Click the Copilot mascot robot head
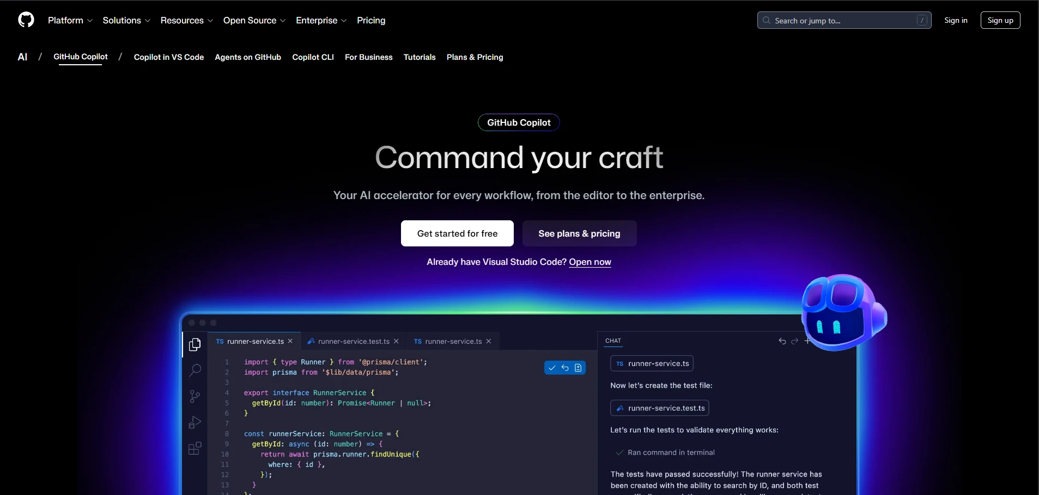The width and height of the screenshot is (1039, 495). [842, 312]
